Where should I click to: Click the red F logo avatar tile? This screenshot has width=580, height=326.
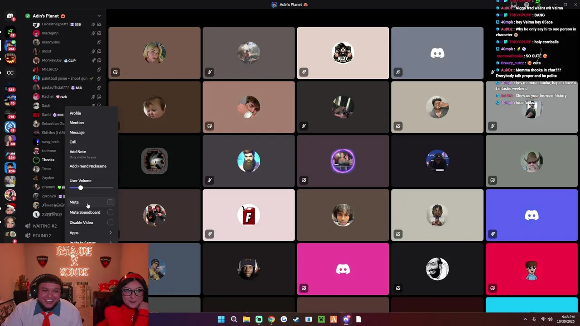[249, 215]
